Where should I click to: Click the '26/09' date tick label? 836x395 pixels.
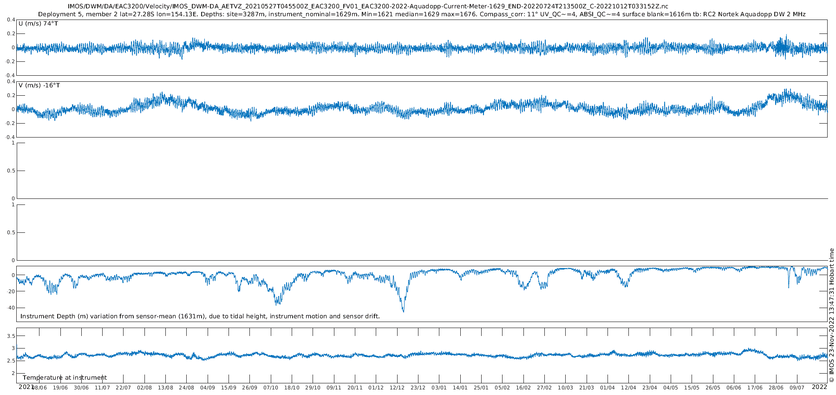click(x=250, y=388)
